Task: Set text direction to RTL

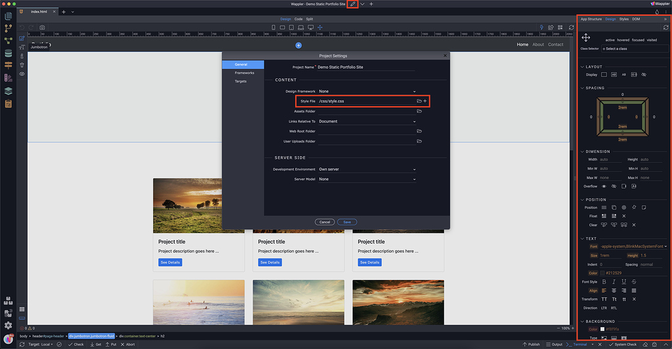Action: (x=614, y=308)
